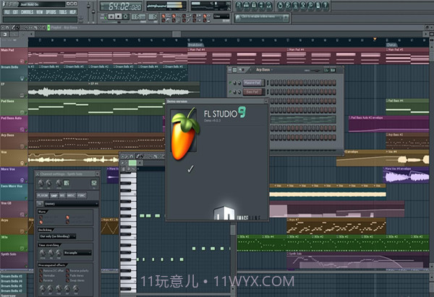Click the globe icon in online news panel

point(237,17)
